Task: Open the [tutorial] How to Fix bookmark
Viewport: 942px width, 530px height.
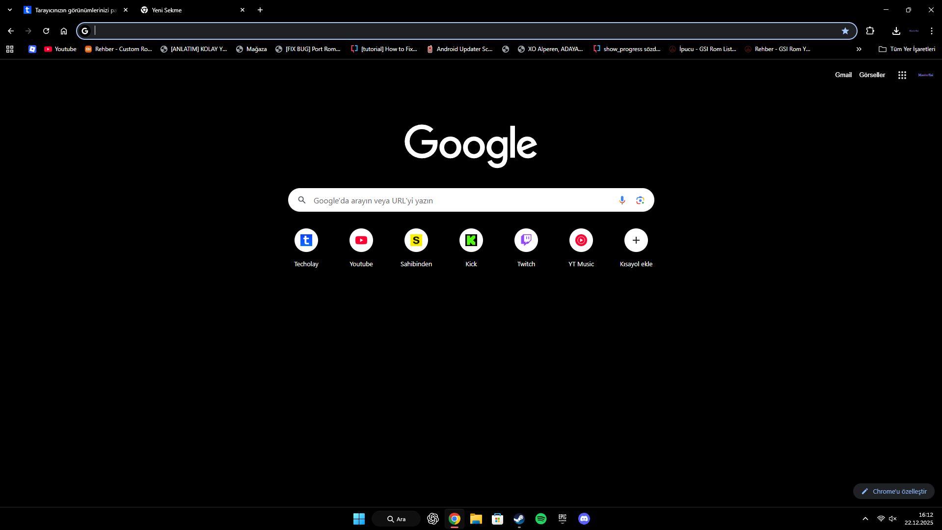Action: click(x=384, y=49)
